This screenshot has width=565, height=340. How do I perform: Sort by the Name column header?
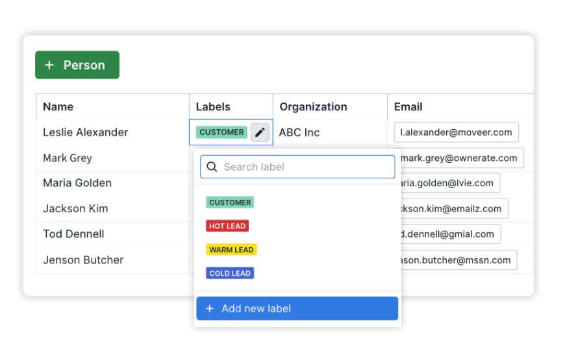58,107
